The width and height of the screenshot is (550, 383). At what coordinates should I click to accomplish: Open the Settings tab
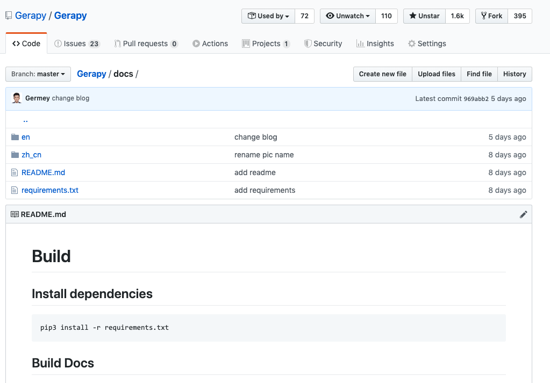[427, 44]
